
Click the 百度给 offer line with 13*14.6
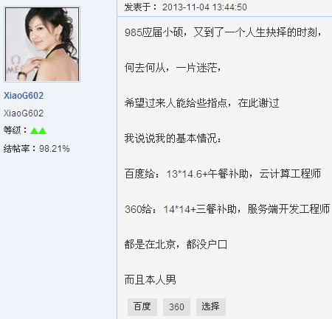(x=223, y=174)
